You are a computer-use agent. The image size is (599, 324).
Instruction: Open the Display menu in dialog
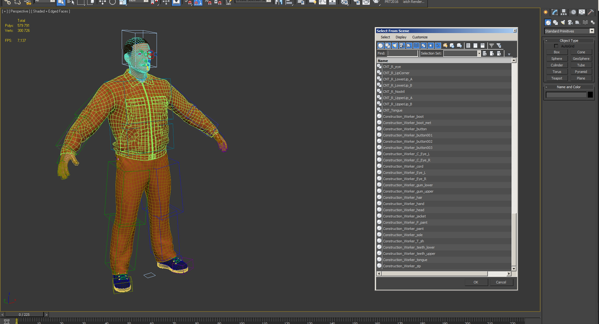(x=401, y=37)
